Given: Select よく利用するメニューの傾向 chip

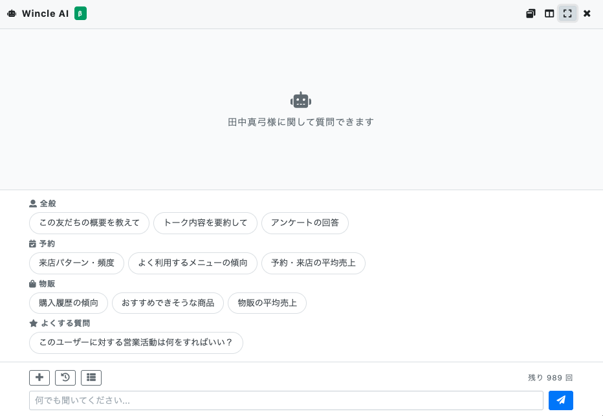Looking at the screenshot, I should click(193, 263).
